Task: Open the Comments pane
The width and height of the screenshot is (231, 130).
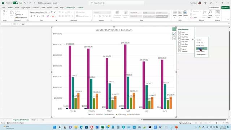Action: point(214,8)
